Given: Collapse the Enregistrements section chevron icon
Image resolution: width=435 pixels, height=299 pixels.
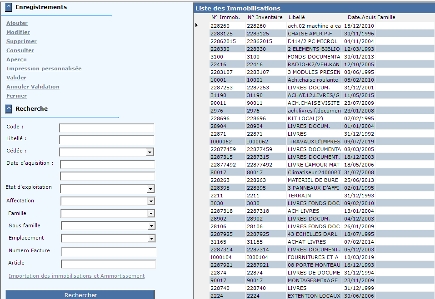Looking at the screenshot, I should point(9,7).
